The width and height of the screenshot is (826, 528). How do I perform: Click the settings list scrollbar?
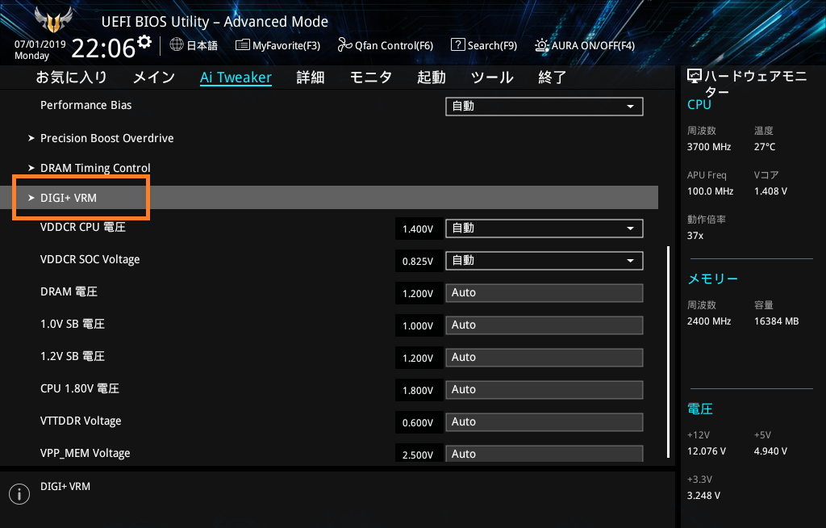(x=668, y=352)
